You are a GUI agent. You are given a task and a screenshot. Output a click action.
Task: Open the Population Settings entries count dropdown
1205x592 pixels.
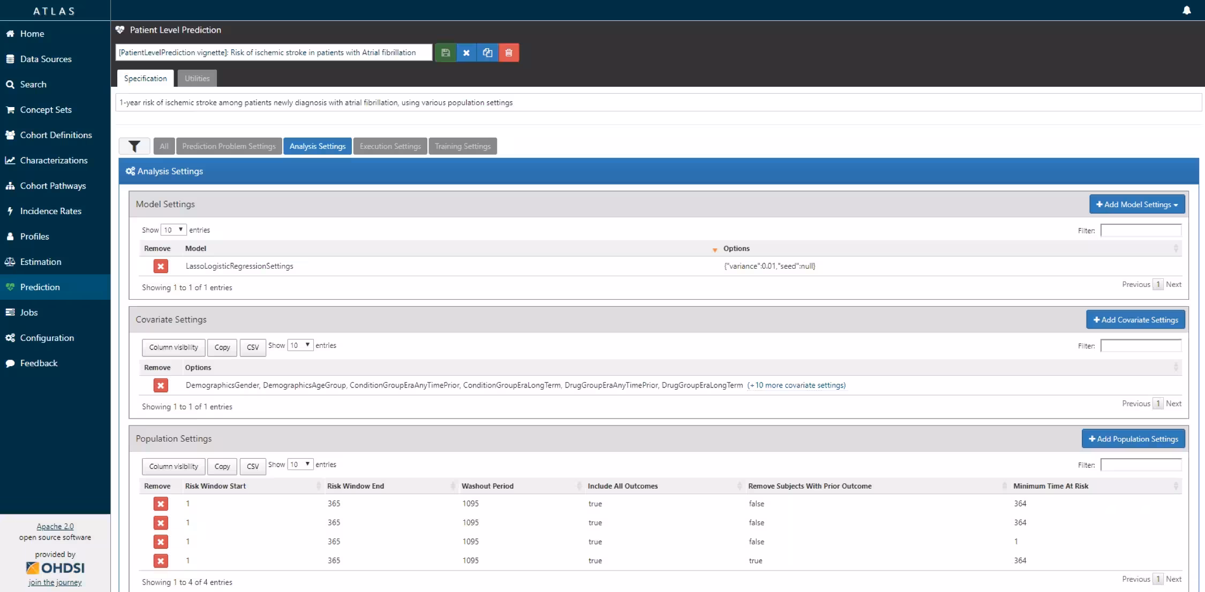(x=300, y=465)
